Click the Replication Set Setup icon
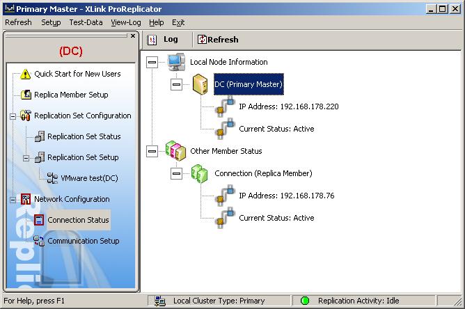Screen dimensions: 465x309 point(40,157)
